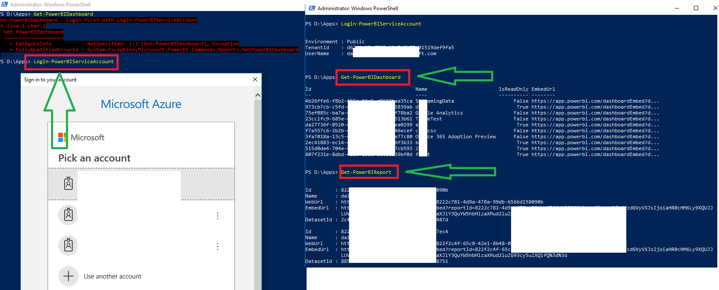Viewport: 719px width, 290px height.
Task: Minimize the right PowerShell window
Action: tap(677, 8)
